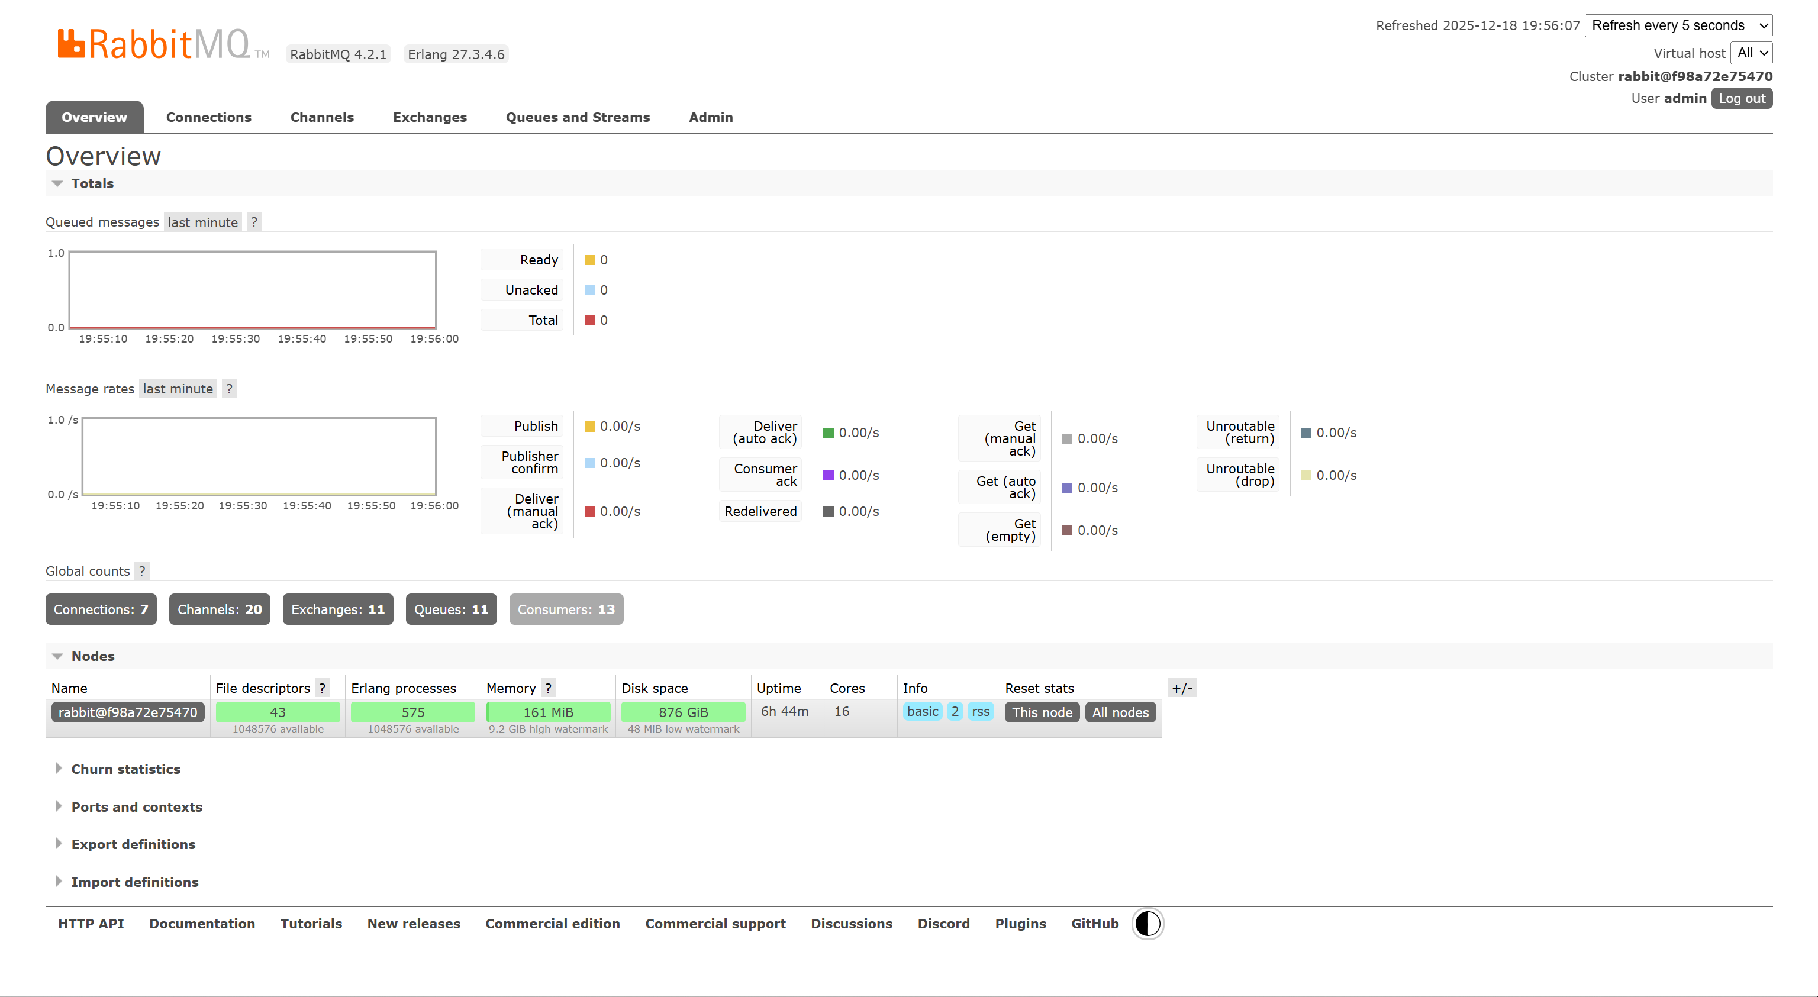Click File descriptors help question mark
Viewport: 1818px width, 997px height.
(x=322, y=688)
